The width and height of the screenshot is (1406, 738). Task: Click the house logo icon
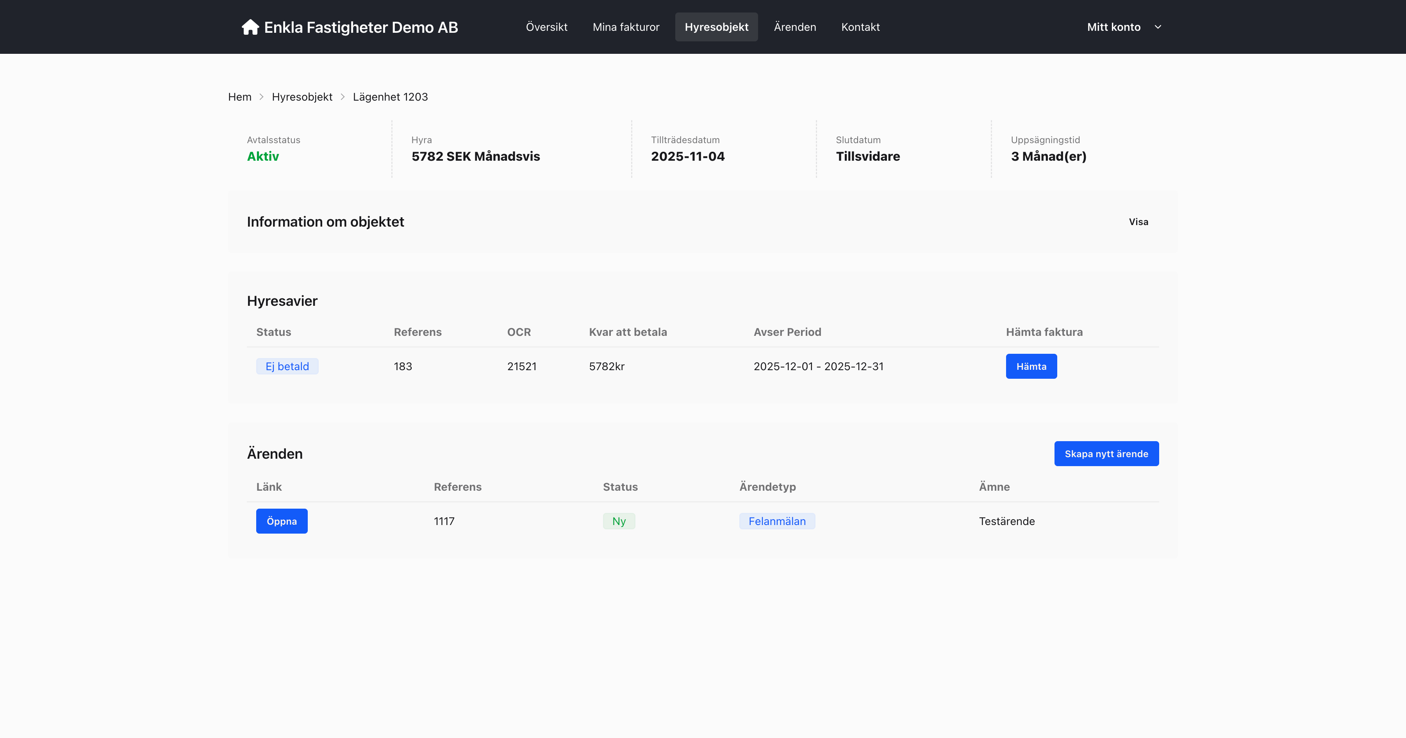pyautogui.click(x=250, y=27)
